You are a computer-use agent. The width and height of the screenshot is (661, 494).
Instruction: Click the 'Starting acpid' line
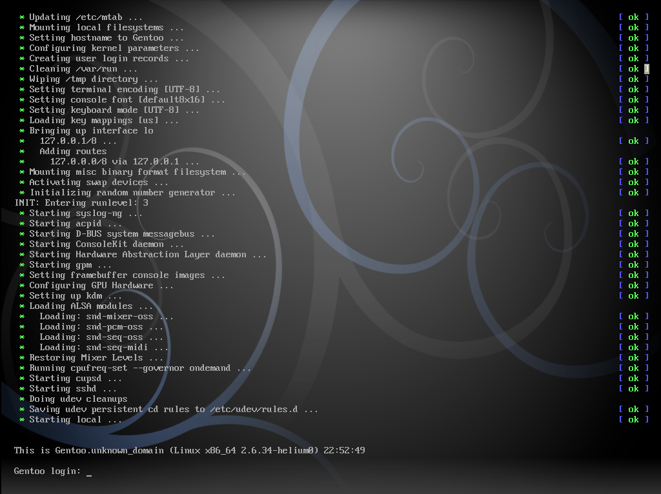76,224
